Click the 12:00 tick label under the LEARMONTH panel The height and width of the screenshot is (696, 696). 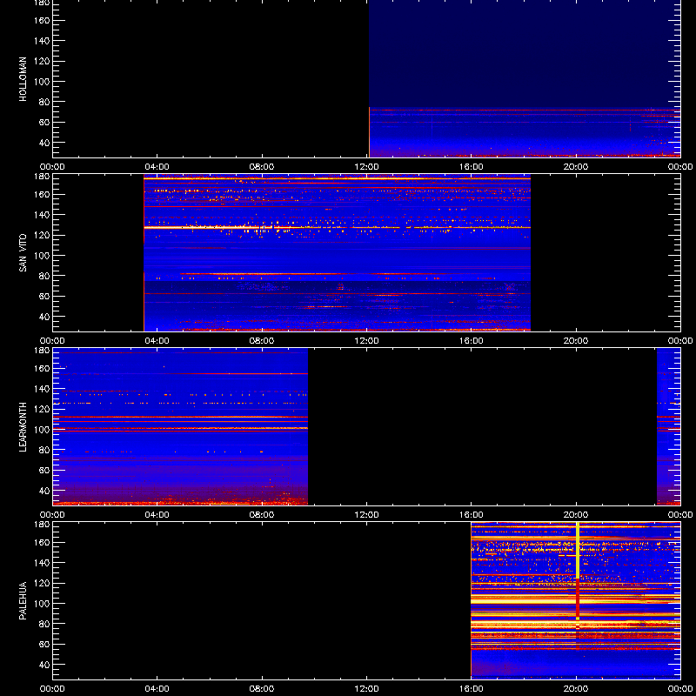[x=366, y=515]
